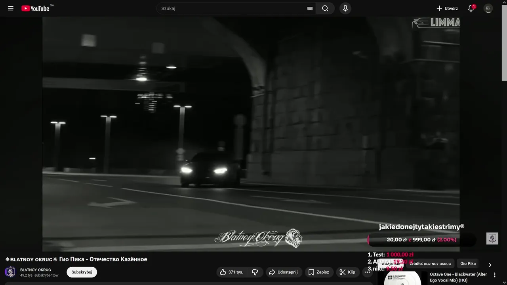The width and height of the screenshot is (507, 285).
Task: Open the on-screen keyboard in the search box
Action: click(x=310, y=8)
